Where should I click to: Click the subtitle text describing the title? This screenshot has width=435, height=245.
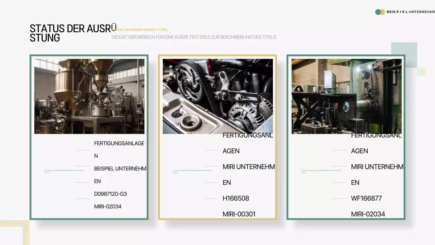click(x=194, y=37)
